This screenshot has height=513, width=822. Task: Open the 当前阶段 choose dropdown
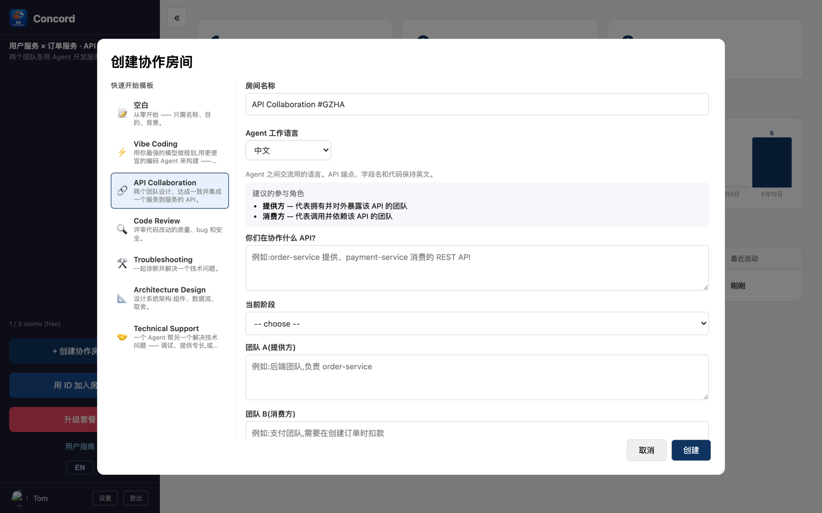pyautogui.click(x=477, y=324)
